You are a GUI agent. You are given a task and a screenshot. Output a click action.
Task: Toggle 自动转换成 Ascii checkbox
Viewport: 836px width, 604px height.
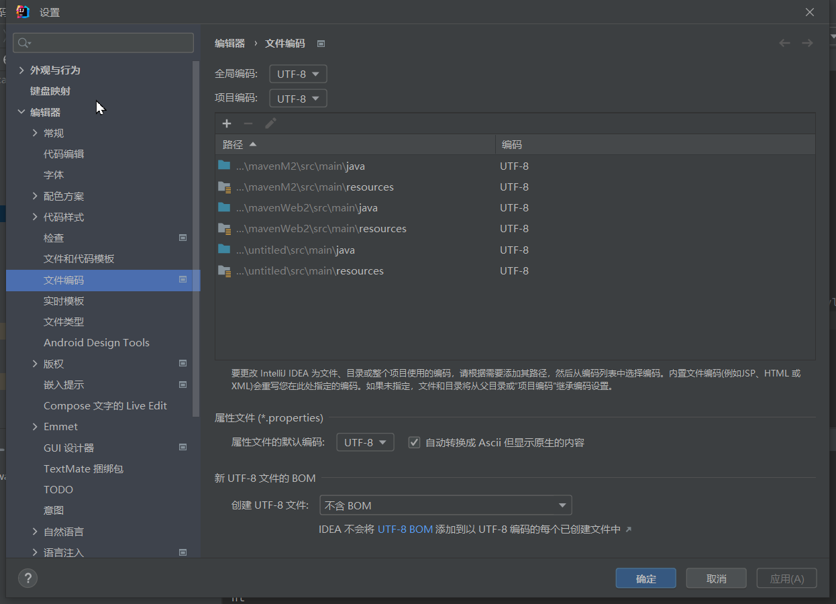(x=414, y=442)
